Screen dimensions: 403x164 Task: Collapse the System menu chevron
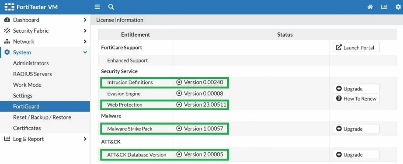point(85,52)
